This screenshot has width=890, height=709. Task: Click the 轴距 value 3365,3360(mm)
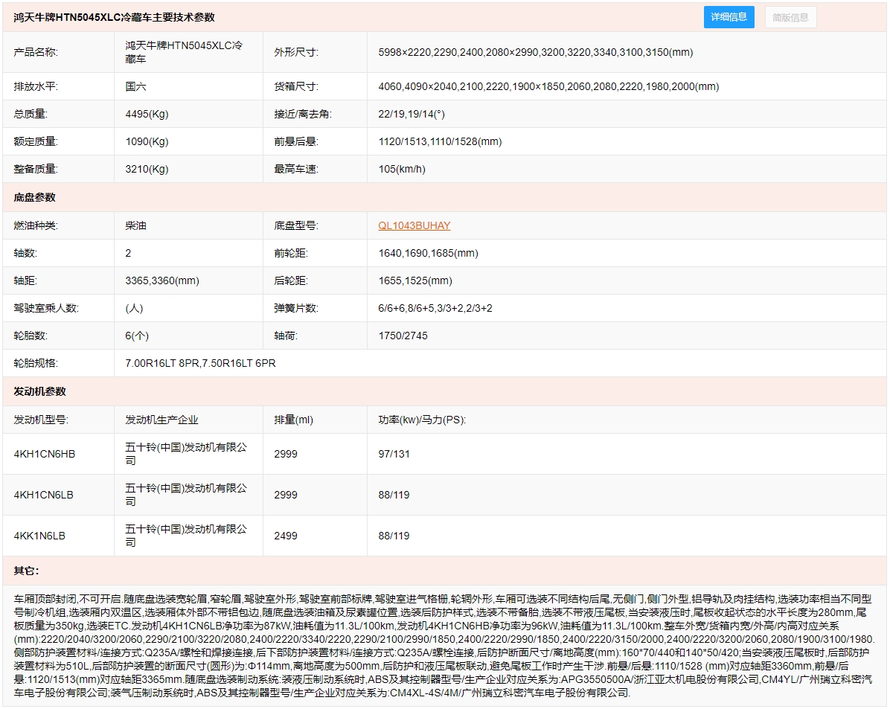click(x=161, y=280)
